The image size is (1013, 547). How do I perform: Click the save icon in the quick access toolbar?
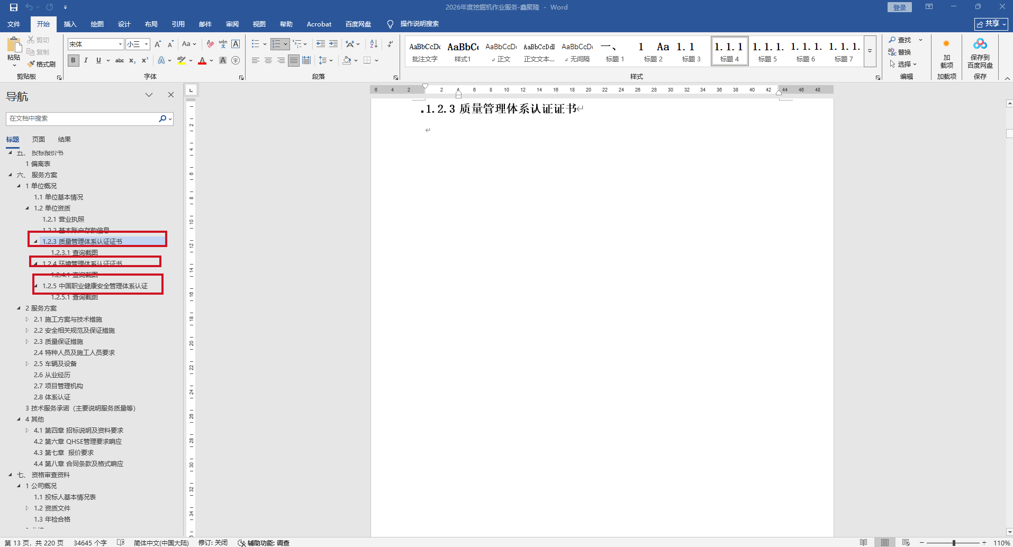click(x=14, y=7)
